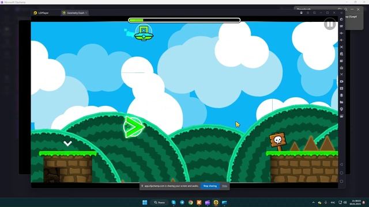The width and height of the screenshot is (369, 207).
Task: Open virtual location pin icon
Action: 341,109
